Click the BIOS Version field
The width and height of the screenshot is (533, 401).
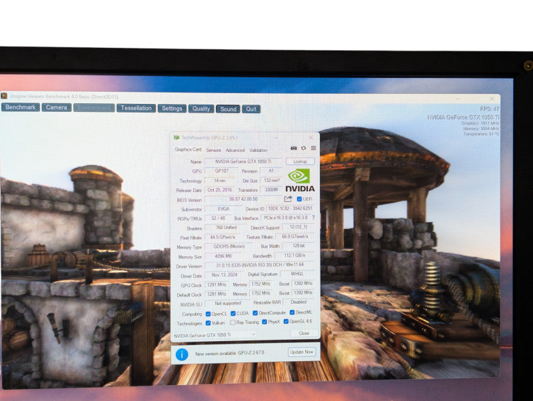coord(243,199)
